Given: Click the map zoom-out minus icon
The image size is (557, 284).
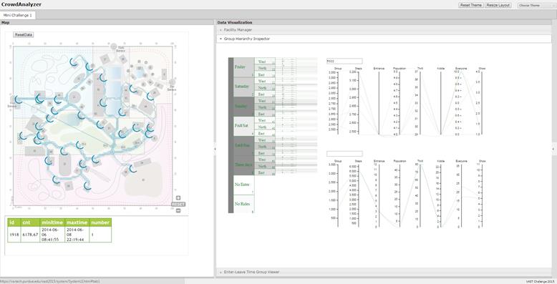Looking at the screenshot, I should [x=178, y=210].
